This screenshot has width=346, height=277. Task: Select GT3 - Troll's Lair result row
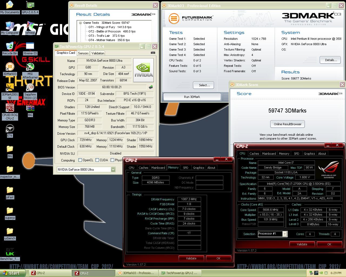[x=107, y=36]
